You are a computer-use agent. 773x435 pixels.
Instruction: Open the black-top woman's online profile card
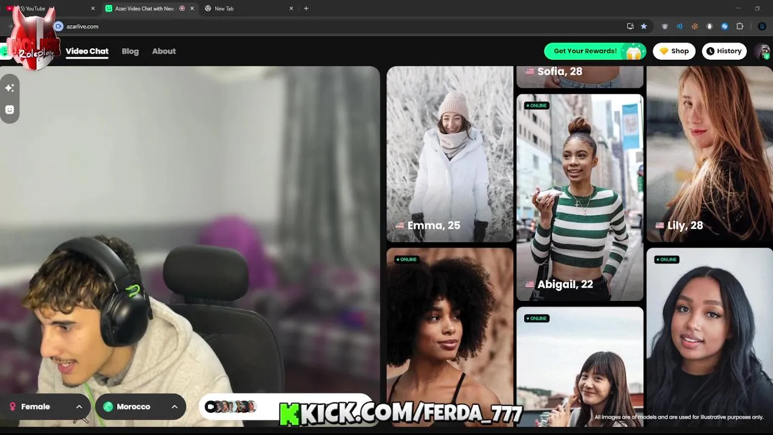coord(710,337)
